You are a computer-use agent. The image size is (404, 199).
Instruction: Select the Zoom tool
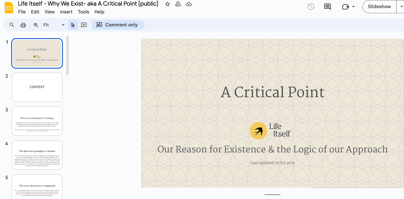click(x=36, y=25)
